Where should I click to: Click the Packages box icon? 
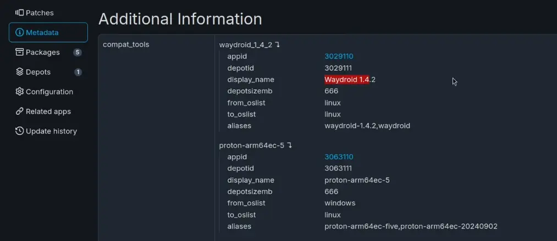[20, 52]
